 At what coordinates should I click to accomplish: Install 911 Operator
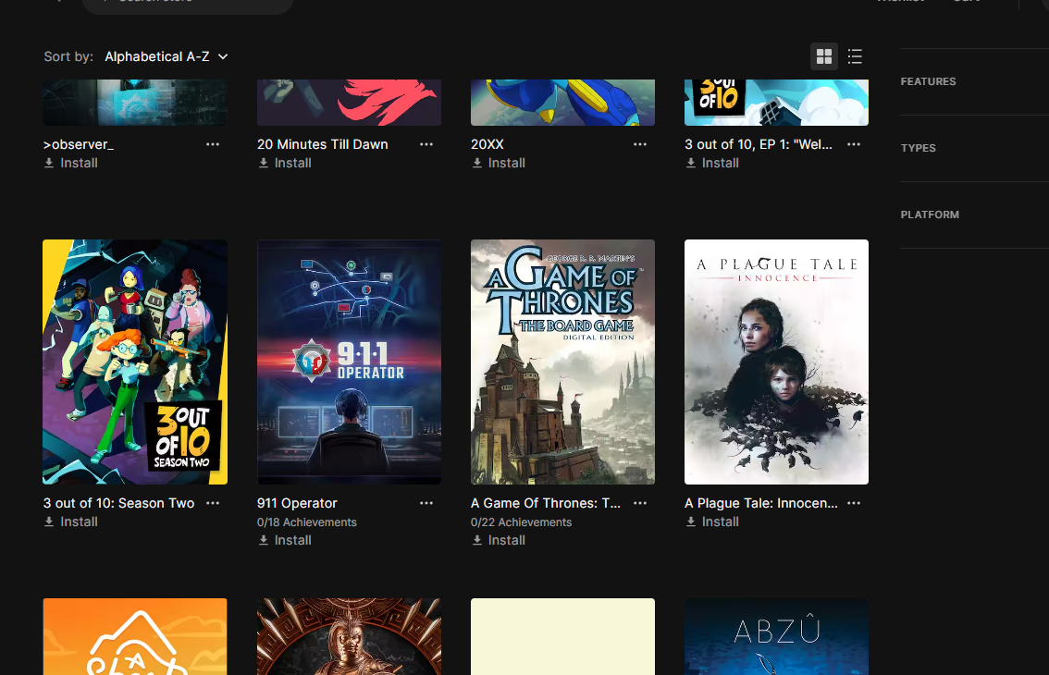click(x=285, y=540)
